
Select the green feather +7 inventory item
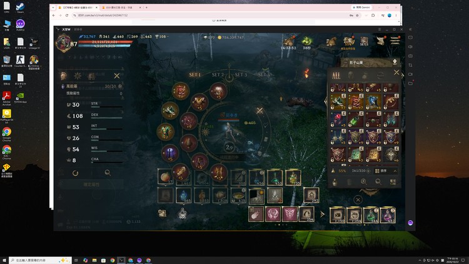[x=338, y=102]
